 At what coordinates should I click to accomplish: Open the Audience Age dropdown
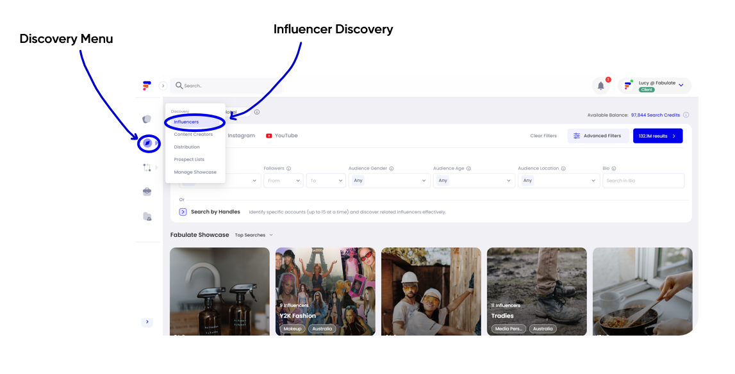[x=474, y=181]
